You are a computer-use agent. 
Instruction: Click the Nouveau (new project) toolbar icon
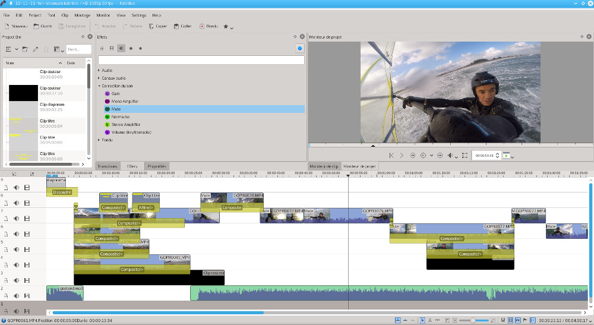coord(7,26)
